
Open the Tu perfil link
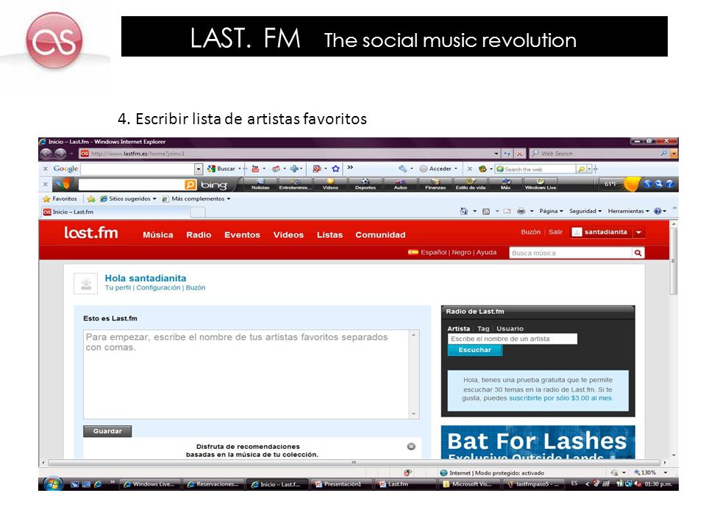click(x=118, y=287)
